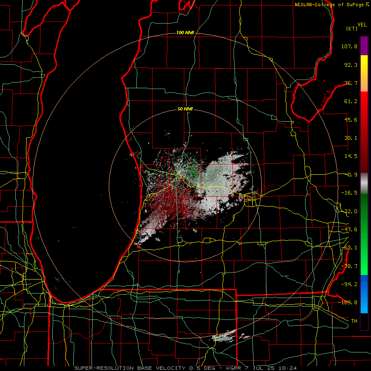The height and width of the screenshot is (371, 371).
Task: Click the -0.9 velocity scale value
Action: coord(351,175)
